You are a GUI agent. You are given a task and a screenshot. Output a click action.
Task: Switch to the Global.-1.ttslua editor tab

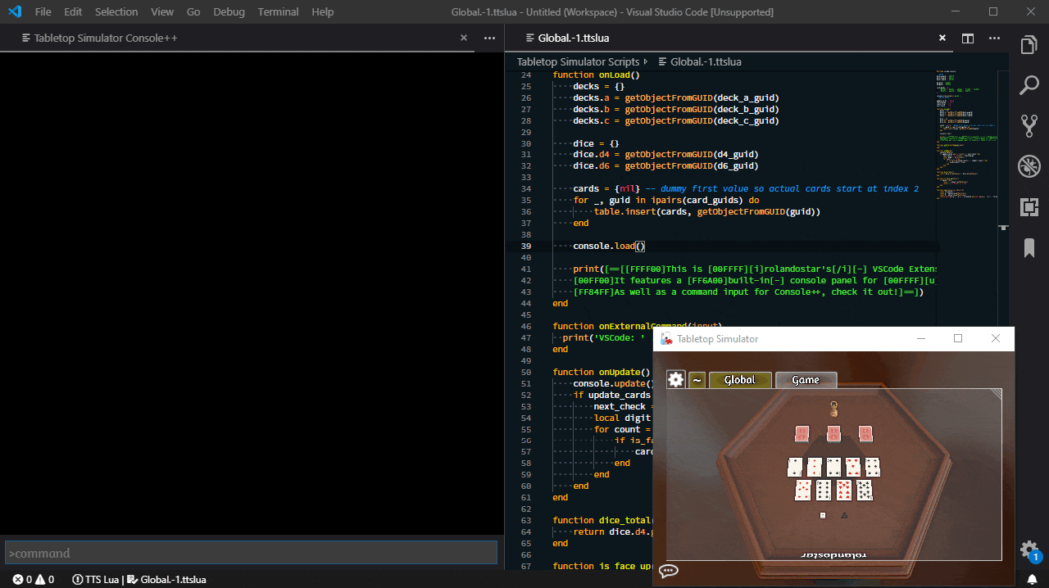pos(574,38)
